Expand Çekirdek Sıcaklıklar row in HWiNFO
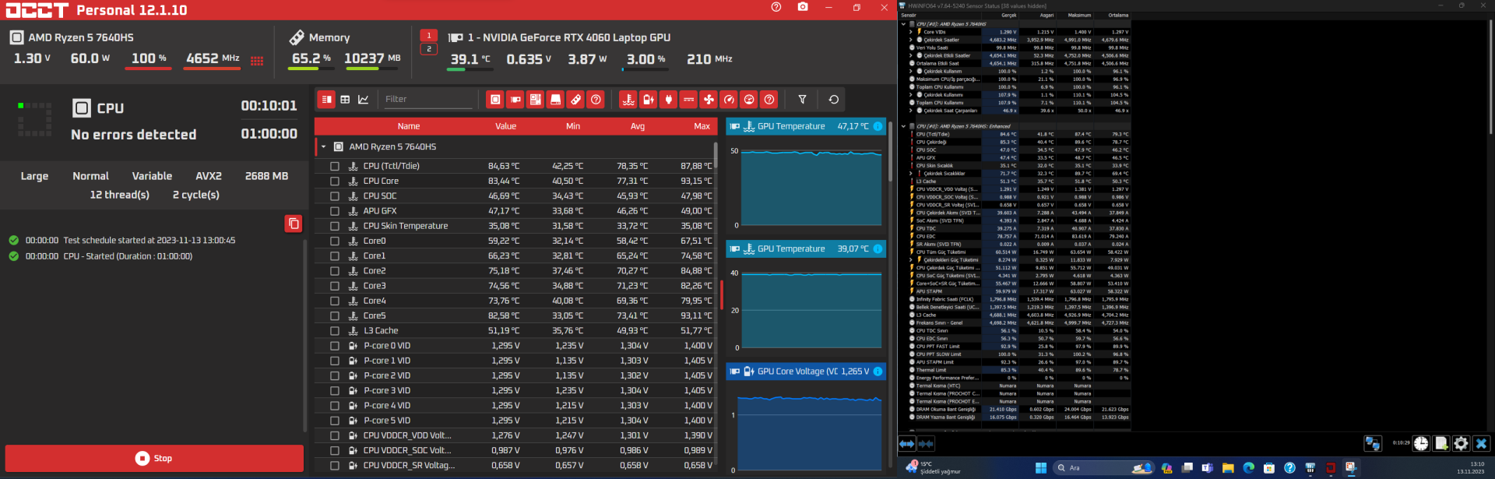Viewport: 1495px width, 479px height. click(x=910, y=174)
